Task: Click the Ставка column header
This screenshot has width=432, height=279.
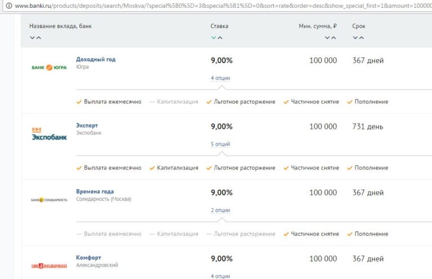Action: (219, 26)
